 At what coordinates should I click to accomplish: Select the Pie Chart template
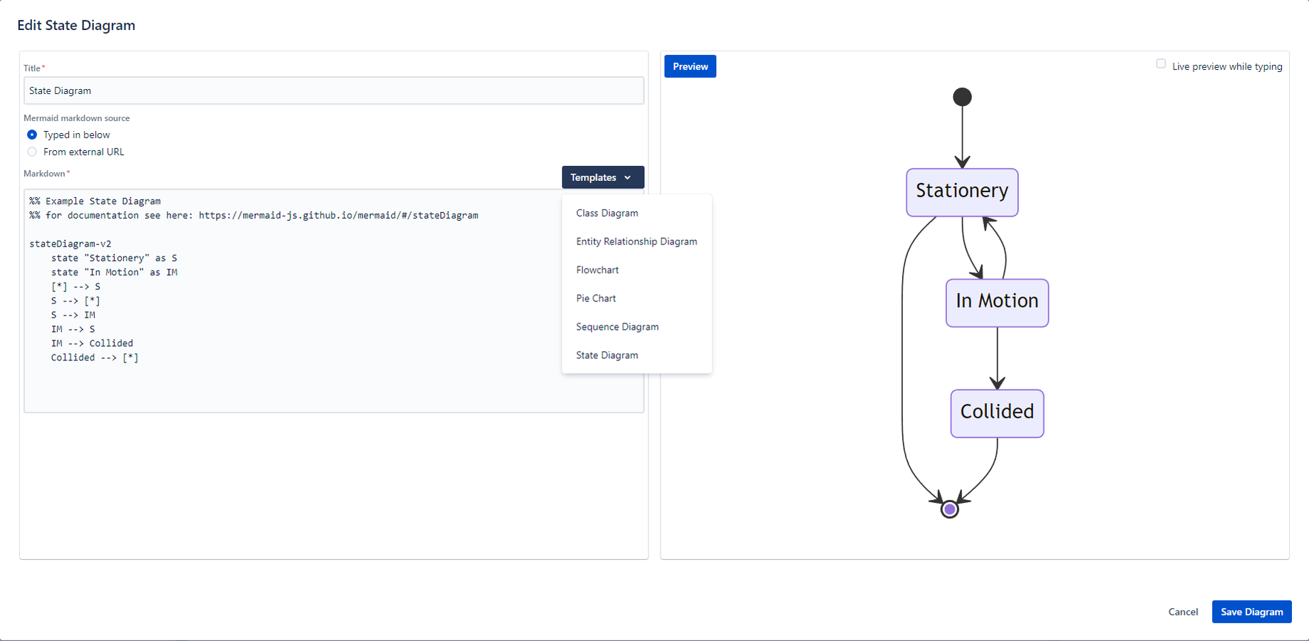click(x=596, y=298)
